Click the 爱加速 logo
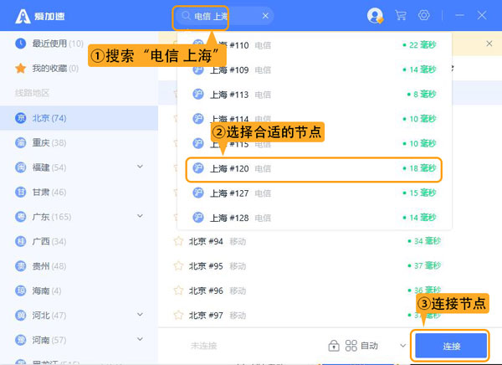The image size is (502, 365). pyautogui.click(x=40, y=16)
